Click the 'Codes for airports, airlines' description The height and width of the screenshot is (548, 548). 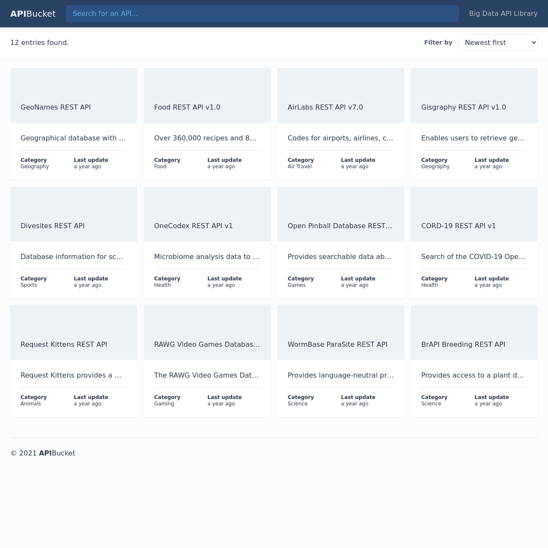click(x=341, y=138)
